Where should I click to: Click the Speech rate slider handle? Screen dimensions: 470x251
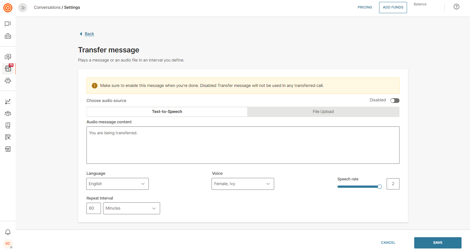point(380,187)
